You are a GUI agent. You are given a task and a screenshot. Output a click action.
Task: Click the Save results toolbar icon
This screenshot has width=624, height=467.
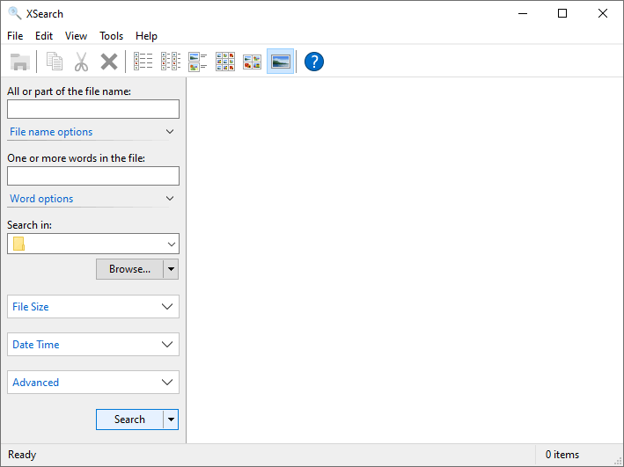(x=20, y=62)
